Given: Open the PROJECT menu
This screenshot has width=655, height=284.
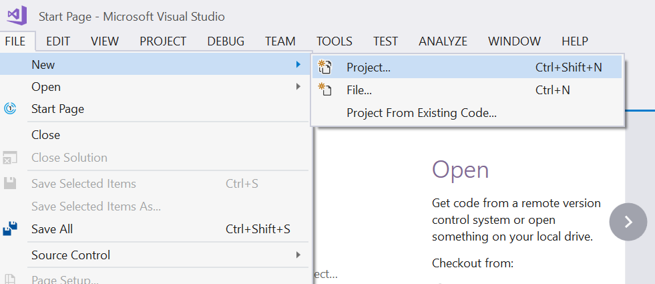Looking at the screenshot, I should [x=163, y=41].
